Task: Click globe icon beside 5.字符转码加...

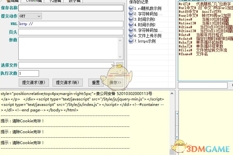Action: point(131,30)
